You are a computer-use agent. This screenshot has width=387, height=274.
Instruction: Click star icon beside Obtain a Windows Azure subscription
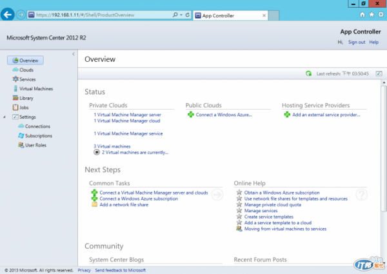pyautogui.click(x=239, y=192)
